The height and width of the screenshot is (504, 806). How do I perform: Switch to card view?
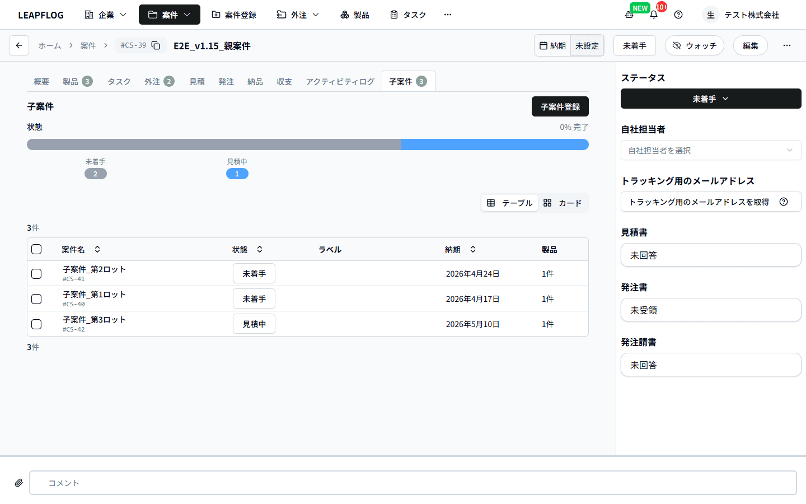click(x=563, y=203)
